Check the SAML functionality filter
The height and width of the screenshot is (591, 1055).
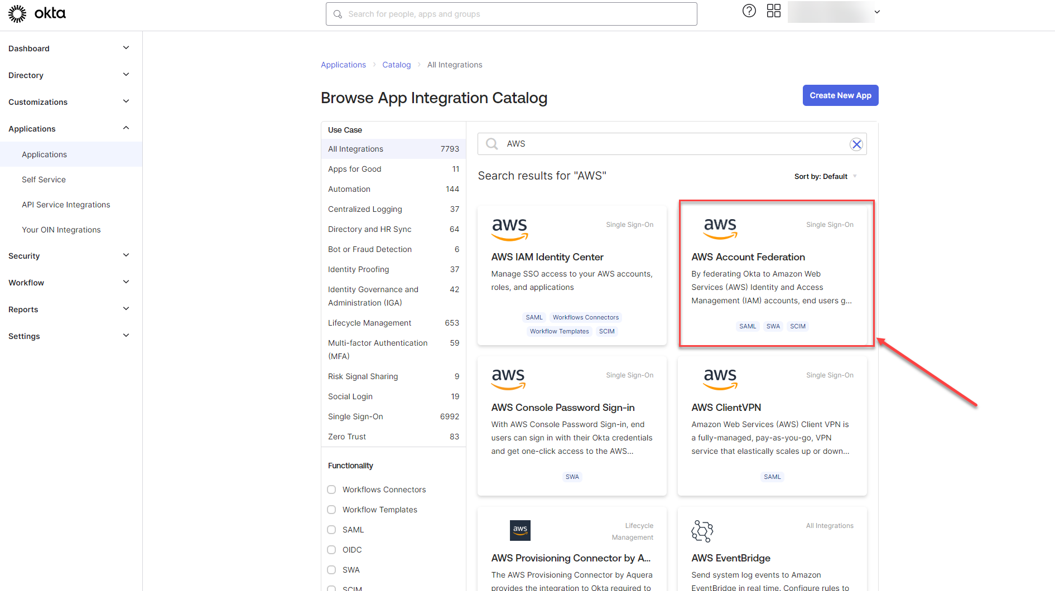[331, 530]
